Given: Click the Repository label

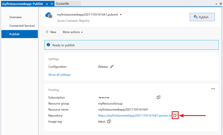Looking at the screenshot, I should [55, 115].
